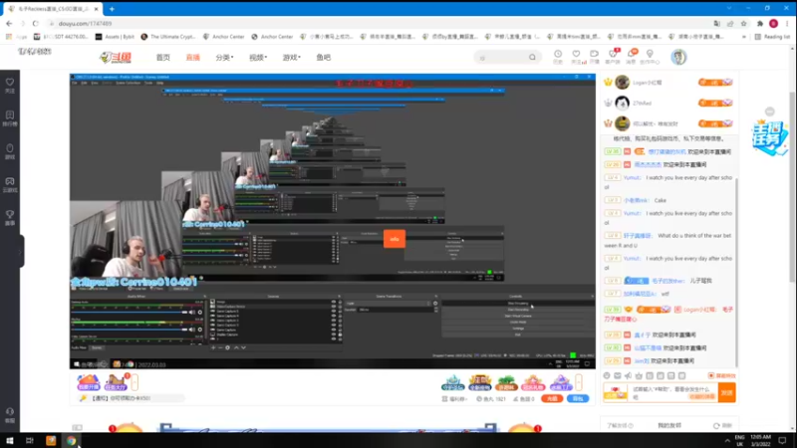Click the 刷新 refresh link below chat
The image size is (797, 448).
(722, 426)
